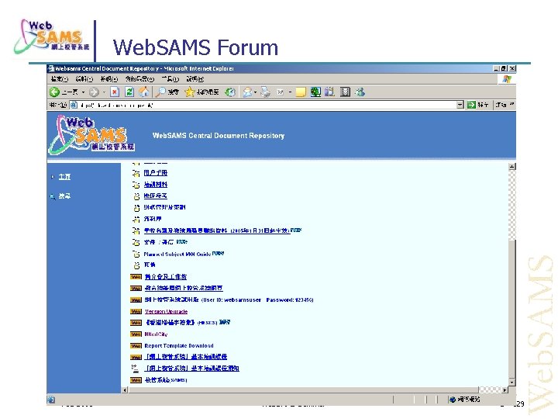Click the WebSAMS logo in page banner
558x419 pixels.
[91, 135]
